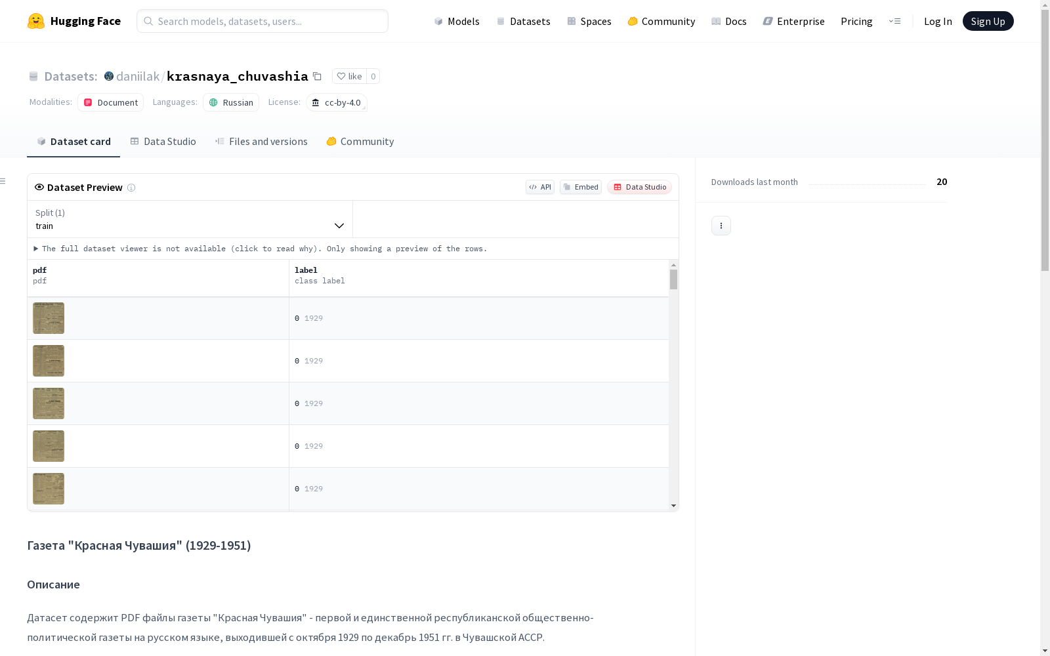Click the fifth PDF thumbnail in the preview
The width and height of the screenshot is (1050, 656).
tap(49, 489)
